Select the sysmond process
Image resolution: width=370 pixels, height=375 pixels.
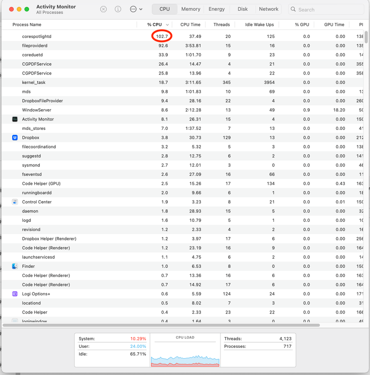click(x=183, y=165)
